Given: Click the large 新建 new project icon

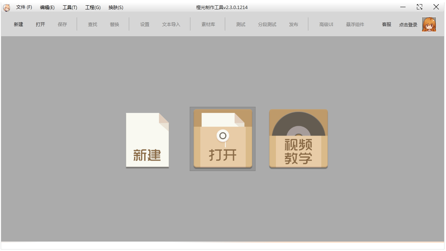Looking at the screenshot, I should point(147,140).
